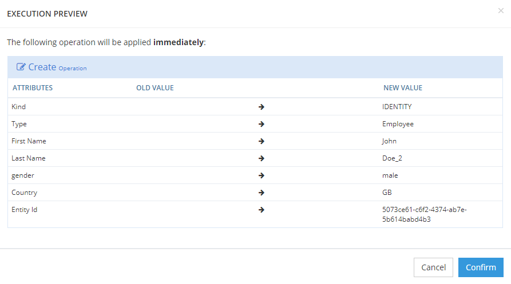Click the IDENTITY value for Kind
This screenshot has height=284, width=511.
click(x=397, y=107)
